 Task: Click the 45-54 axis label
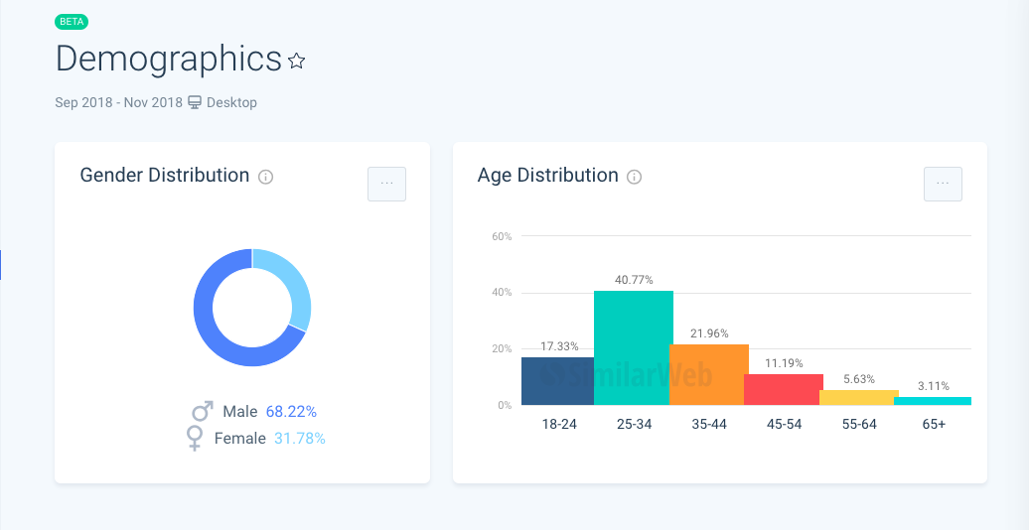click(785, 424)
